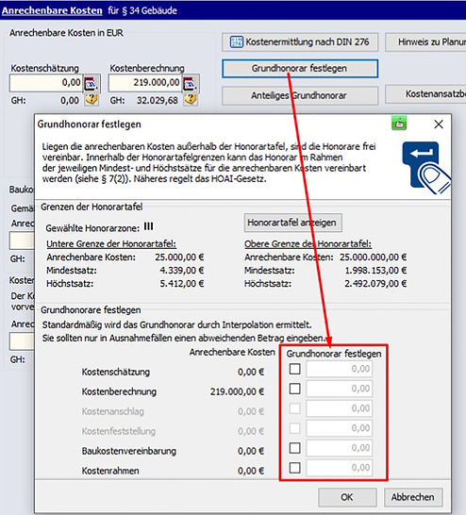Click Grundhonorar amount field for Kostenrahmen row
Image resolution: width=466 pixels, height=515 pixels.
(x=340, y=468)
